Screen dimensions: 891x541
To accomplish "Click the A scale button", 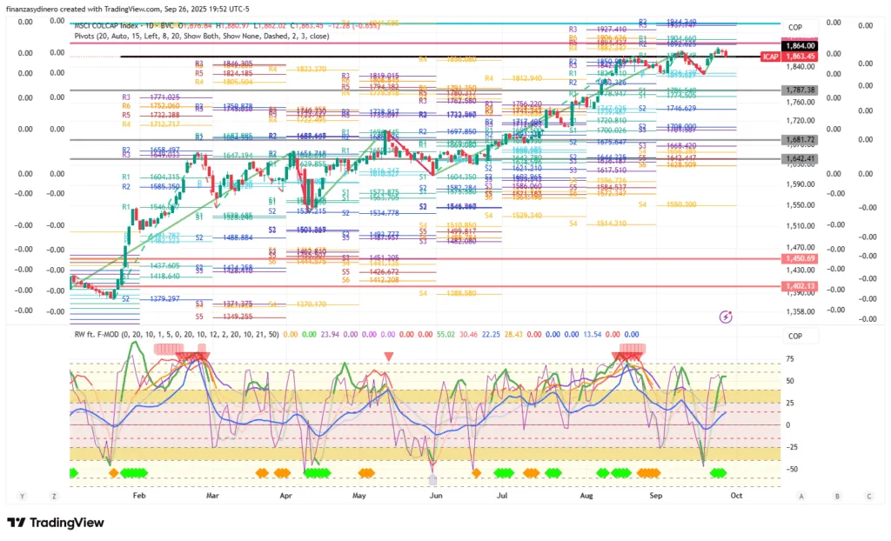I will [800, 496].
